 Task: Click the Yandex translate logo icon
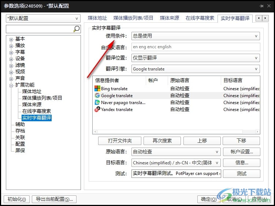[97, 110]
